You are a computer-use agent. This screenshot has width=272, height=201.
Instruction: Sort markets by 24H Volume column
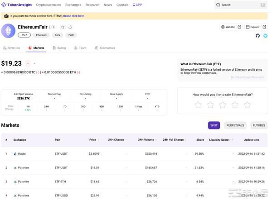click(147, 140)
